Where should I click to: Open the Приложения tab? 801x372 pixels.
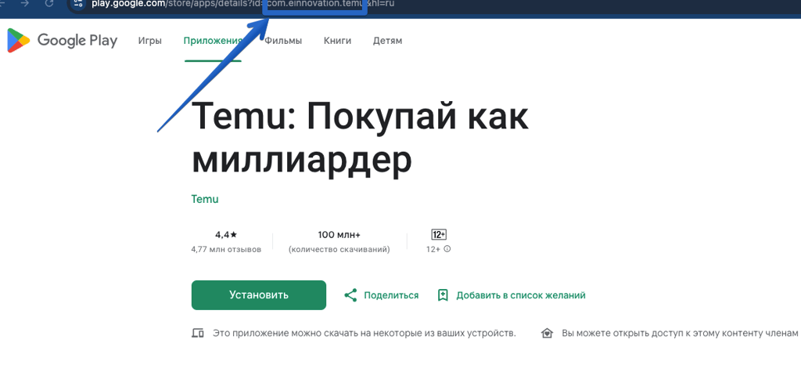(213, 41)
